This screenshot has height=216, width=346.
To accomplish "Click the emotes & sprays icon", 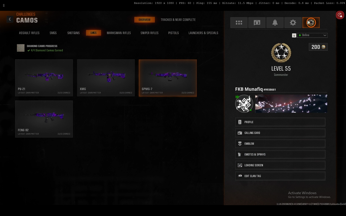I will (239, 154).
